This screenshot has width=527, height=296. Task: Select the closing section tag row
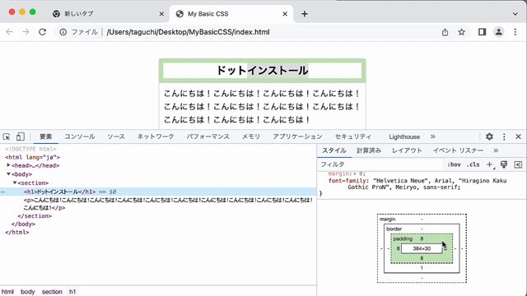[35, 215]
